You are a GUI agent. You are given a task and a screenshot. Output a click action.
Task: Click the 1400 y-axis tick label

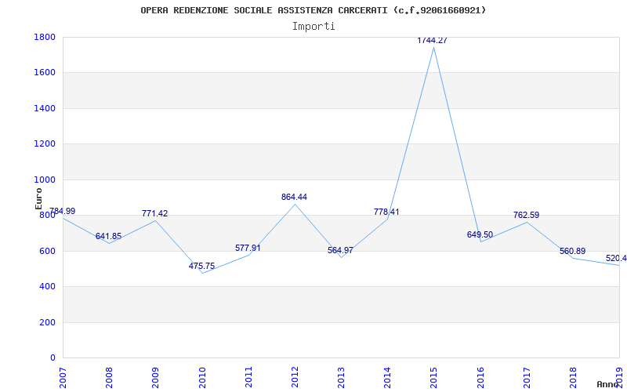pyautogui.click(x=45, y=108)
